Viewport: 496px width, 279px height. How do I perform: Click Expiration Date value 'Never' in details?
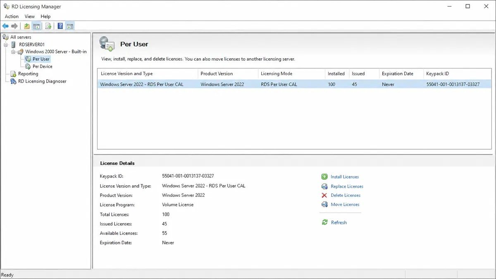coord(168,243)
